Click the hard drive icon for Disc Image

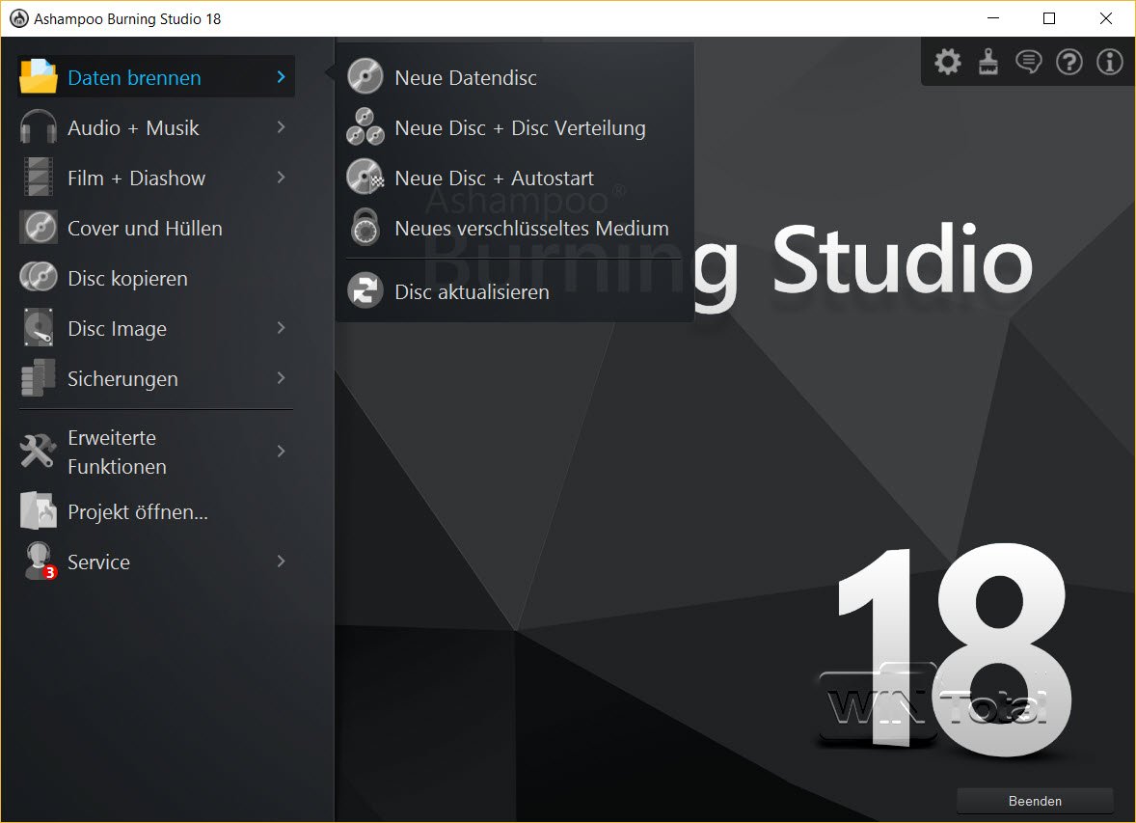[39, 328]
